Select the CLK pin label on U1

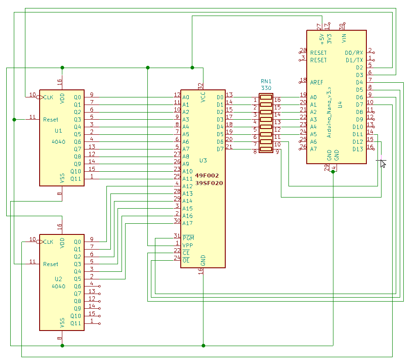coord(49,97)
